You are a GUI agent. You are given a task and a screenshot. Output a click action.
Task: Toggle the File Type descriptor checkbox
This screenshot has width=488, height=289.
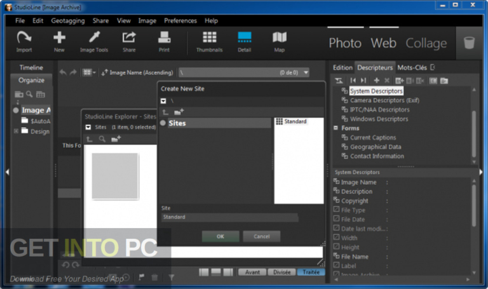(x=336, y=209)
